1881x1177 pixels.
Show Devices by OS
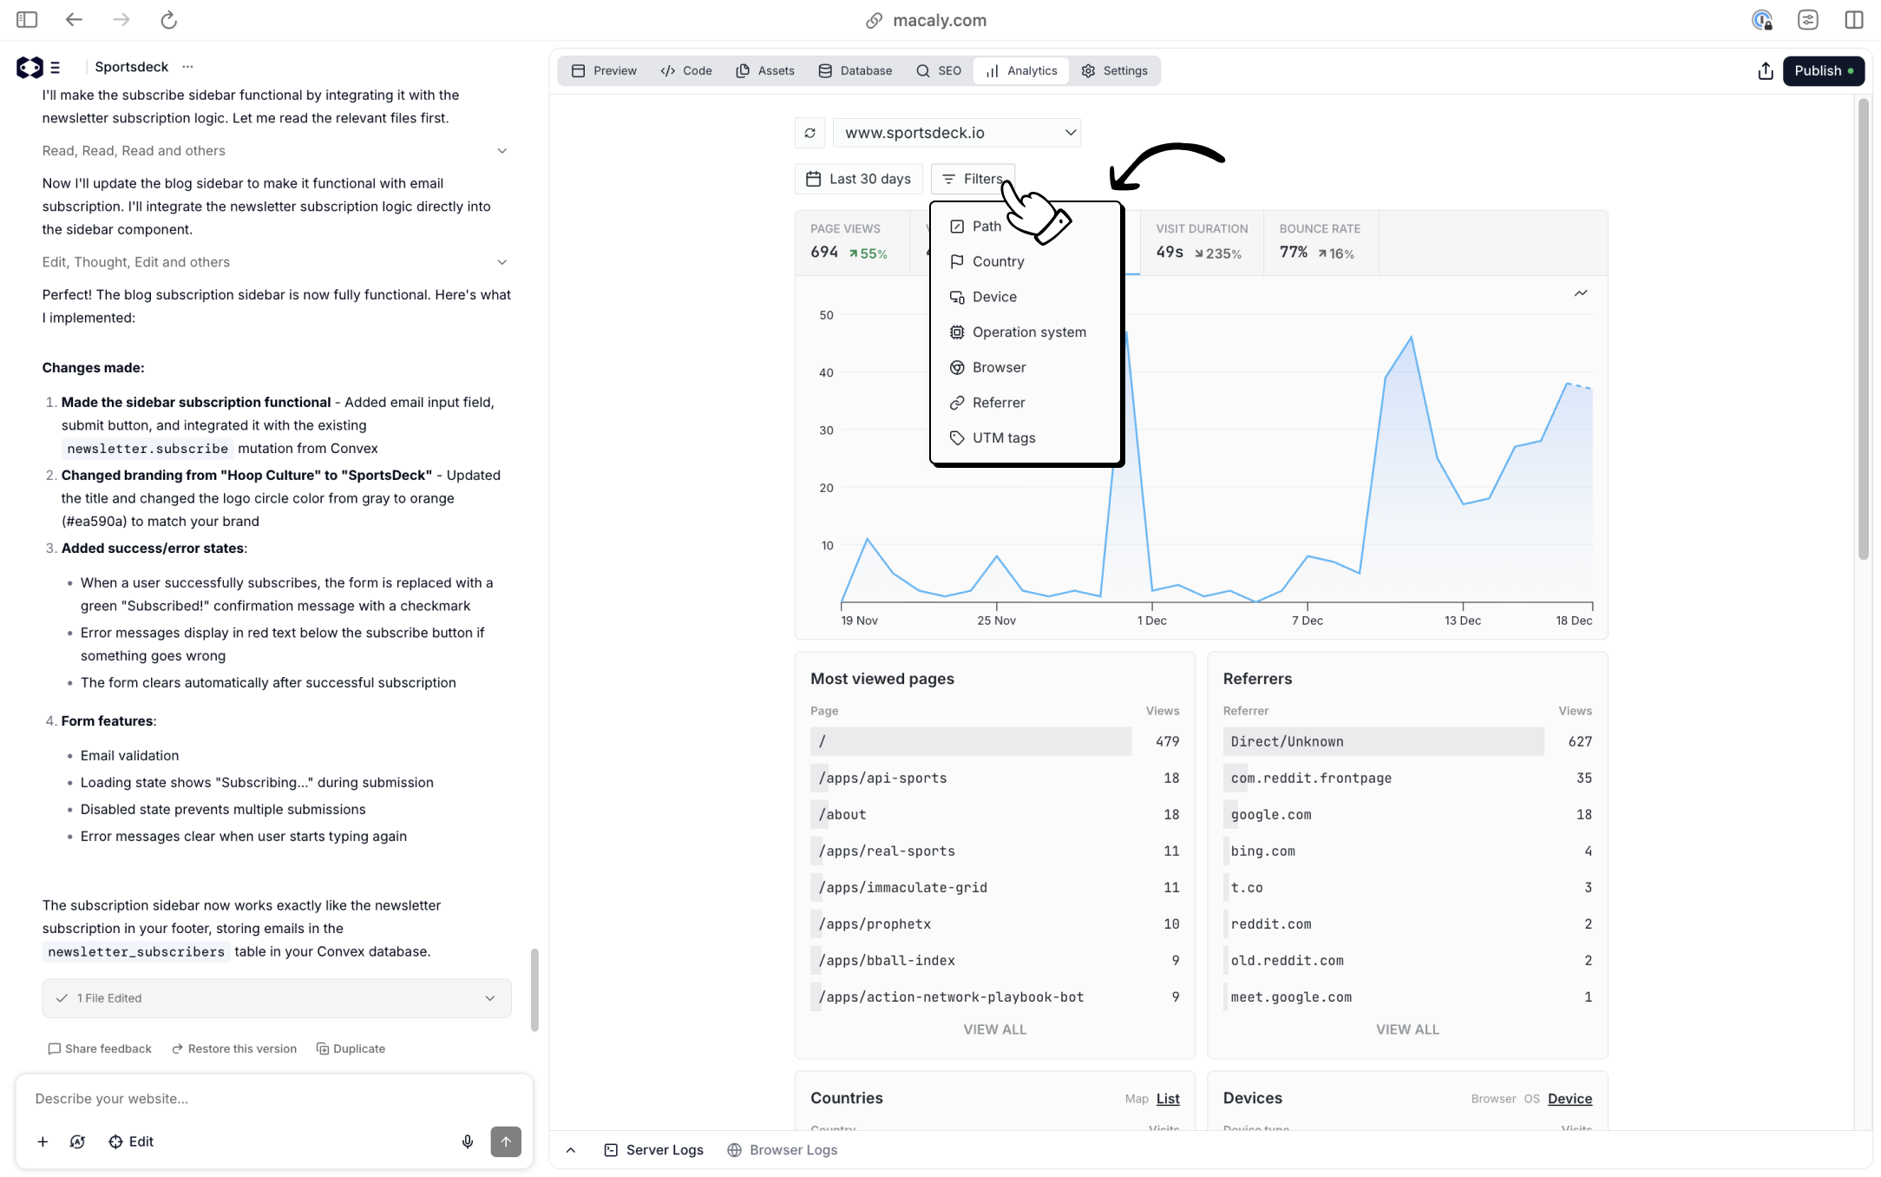(x=1531, y=1098)
